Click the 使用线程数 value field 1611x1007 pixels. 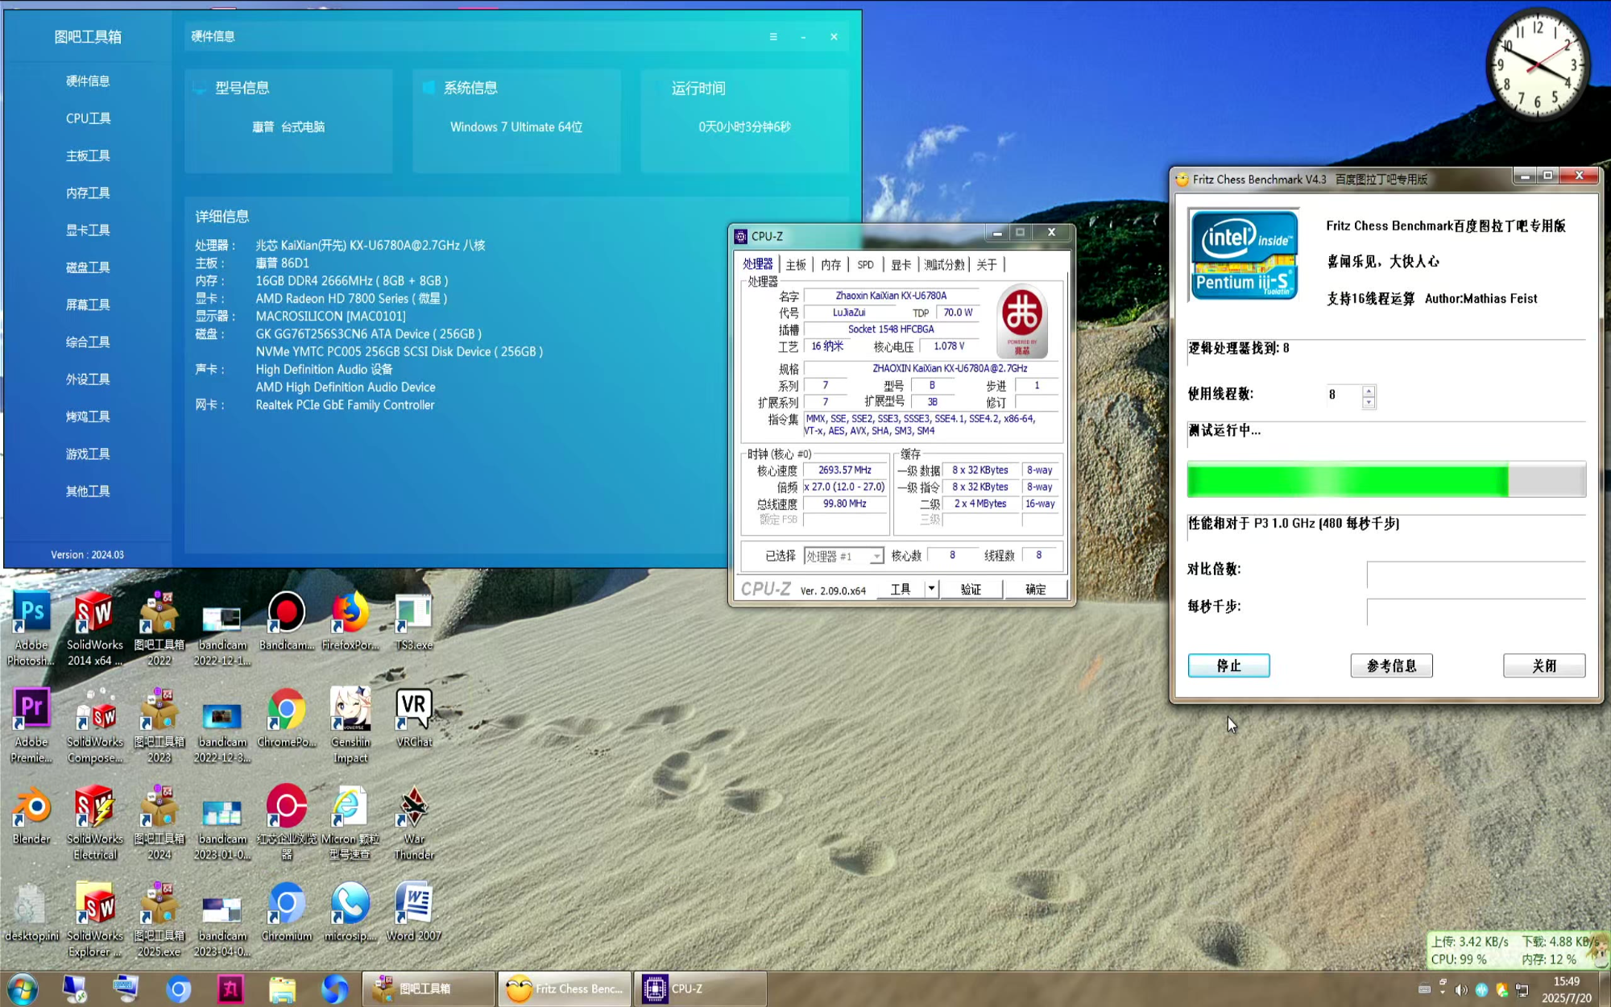[x=1344, y=395]
